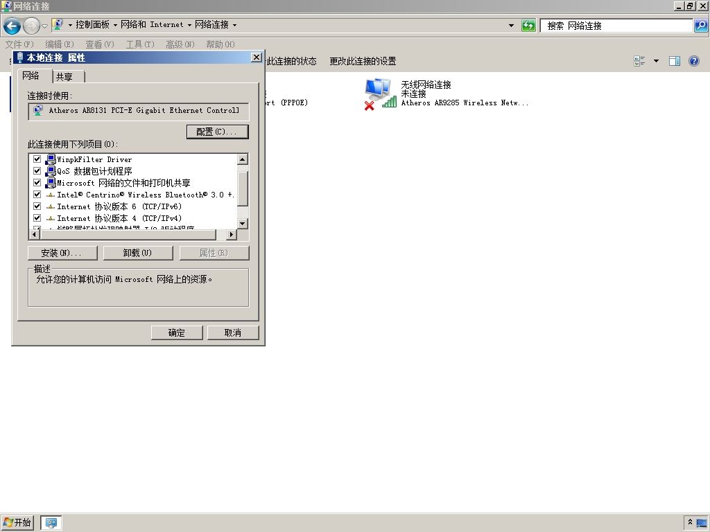Click the 搜索 网络连接 search field
Viewport: 710px width, 532px height.
coord(616,26)
